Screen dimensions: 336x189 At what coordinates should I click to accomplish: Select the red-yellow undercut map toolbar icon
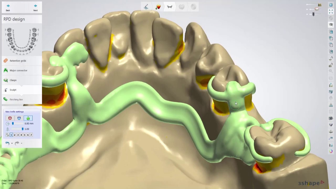pos(158,7)
